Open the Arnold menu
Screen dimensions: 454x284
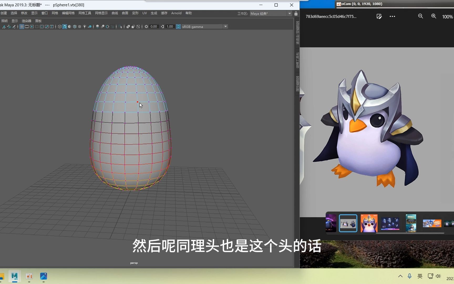[176, 13]
